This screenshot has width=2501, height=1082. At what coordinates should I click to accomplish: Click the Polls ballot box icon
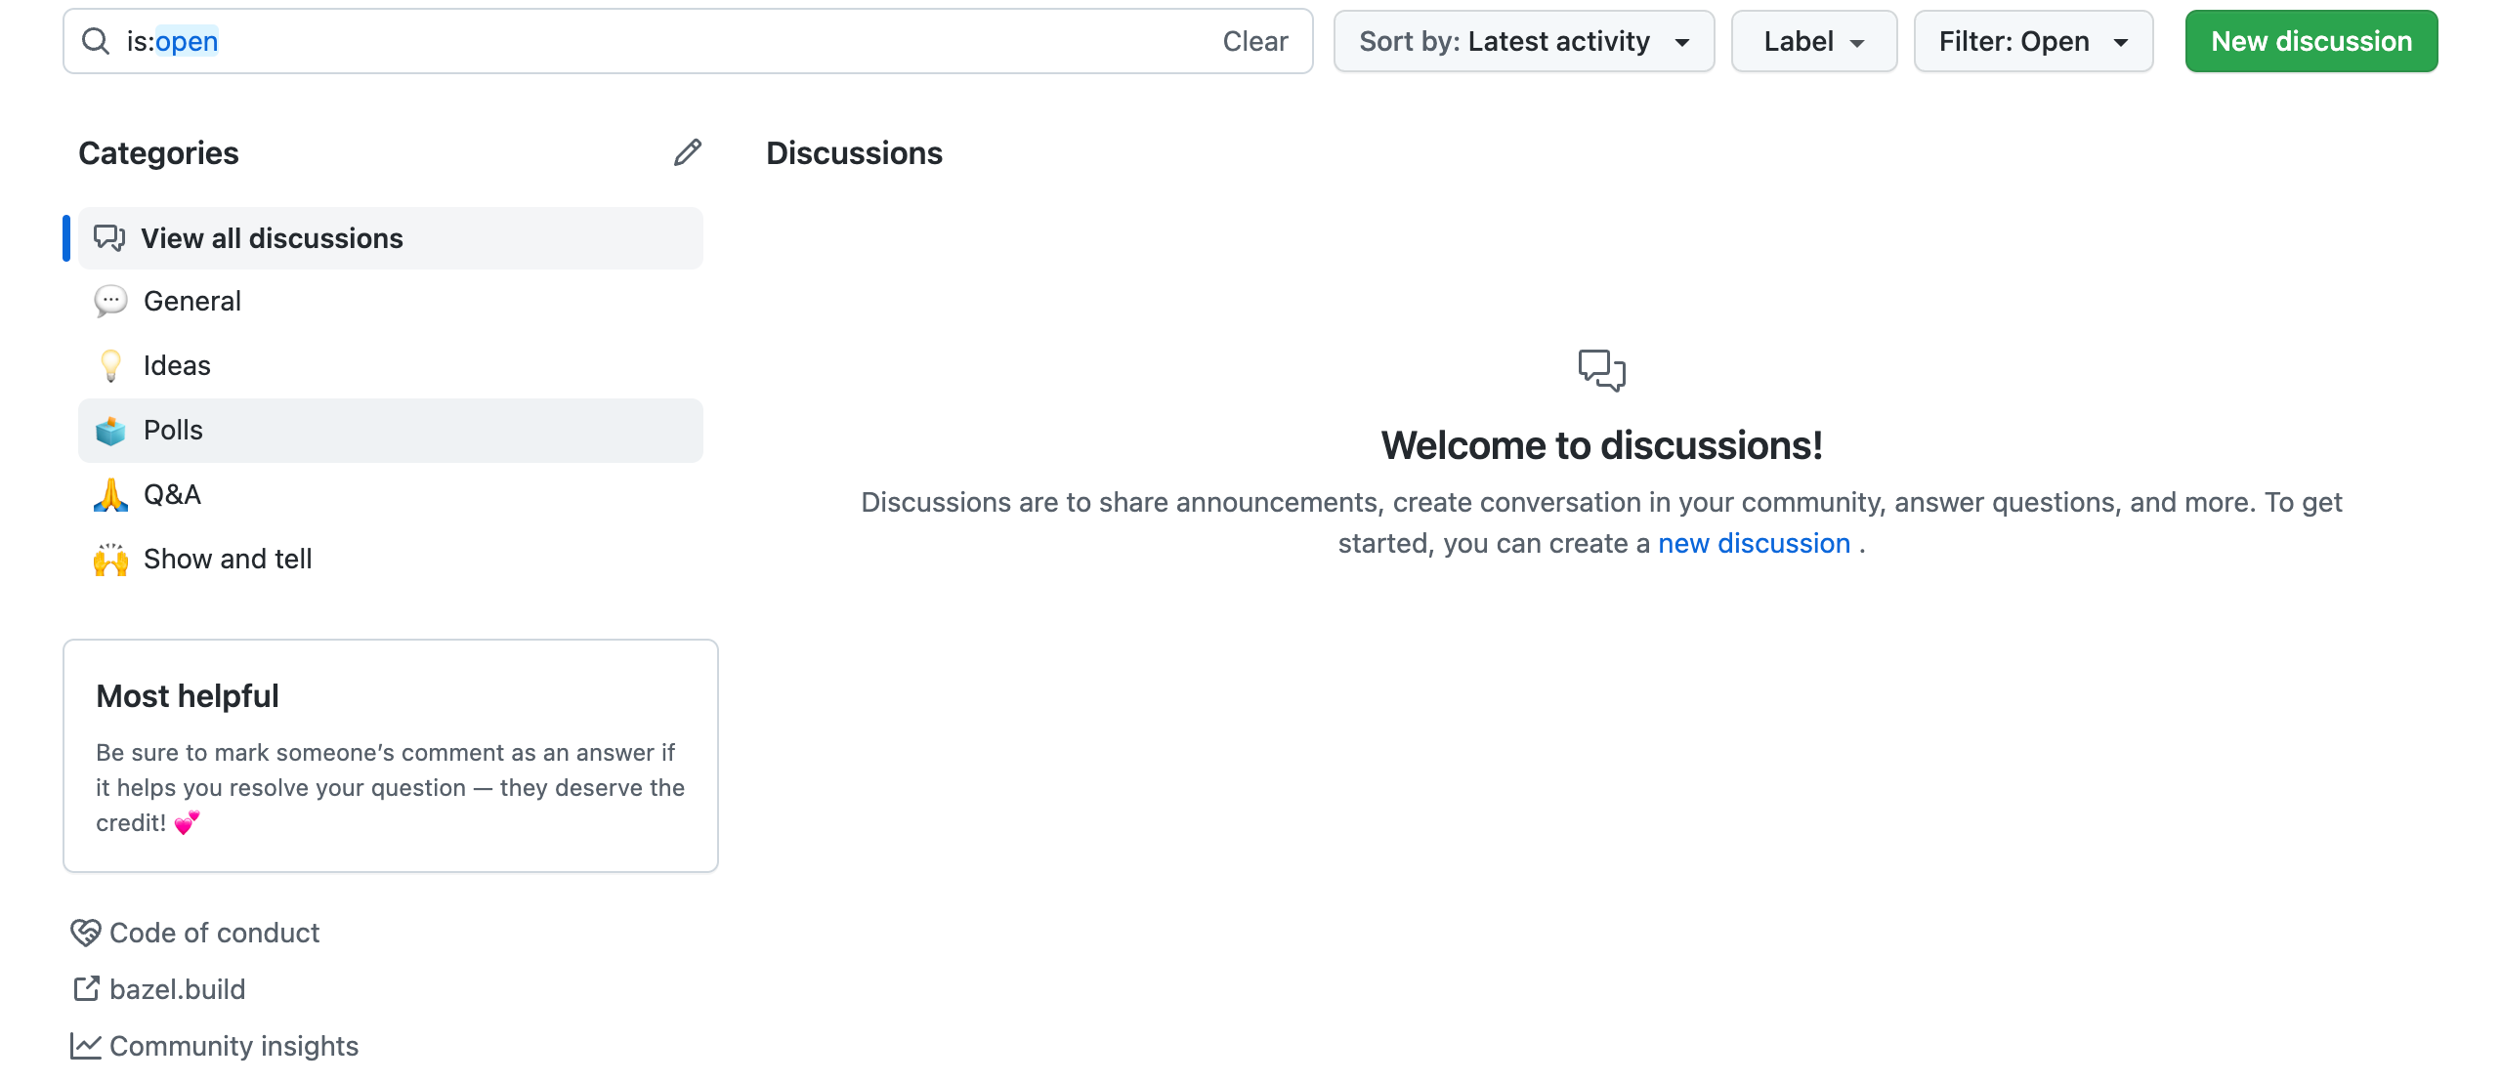tap(110, 430)
